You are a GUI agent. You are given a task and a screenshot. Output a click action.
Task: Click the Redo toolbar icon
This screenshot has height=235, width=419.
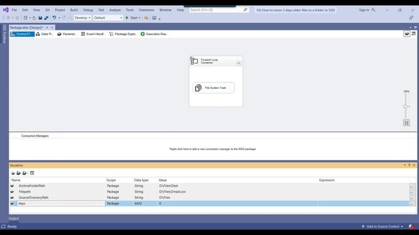coord(64,18)
